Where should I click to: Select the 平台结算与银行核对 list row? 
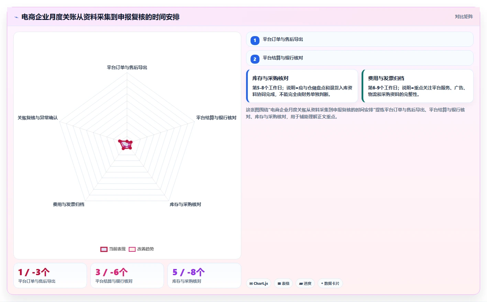[360, 58]
